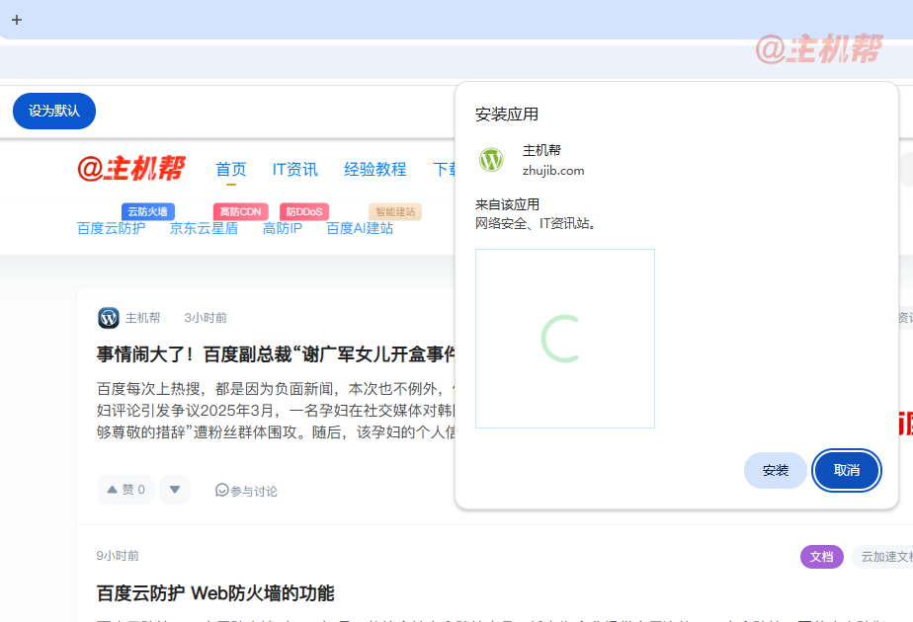The height and width of the screenshot is (622, 913).
Task: Select the 首页 navigation tab
Action: pyautogui.click(x=231, y=169)
